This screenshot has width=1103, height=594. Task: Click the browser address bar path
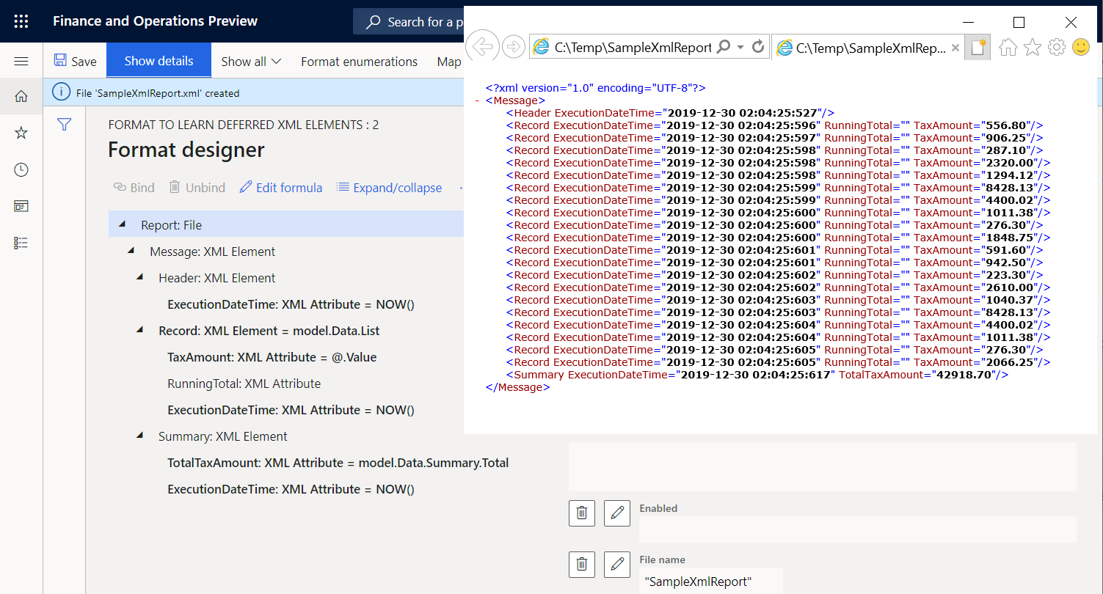(633, 47)
